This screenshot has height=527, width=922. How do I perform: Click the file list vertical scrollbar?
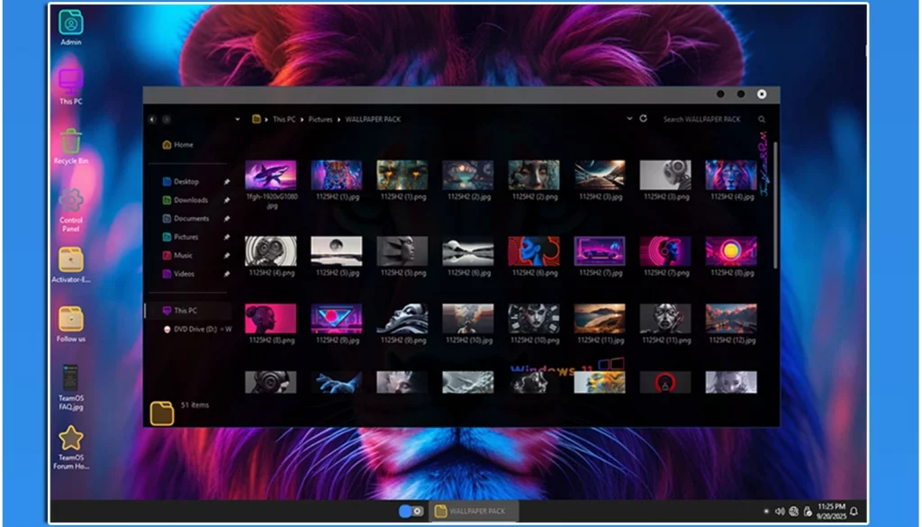(775, 216)
